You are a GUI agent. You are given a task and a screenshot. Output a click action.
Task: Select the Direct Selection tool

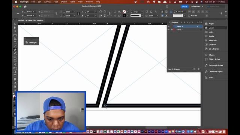pos(15,28)
